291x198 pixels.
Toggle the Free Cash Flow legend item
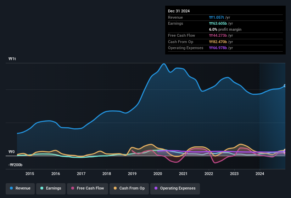pos(87,188)
